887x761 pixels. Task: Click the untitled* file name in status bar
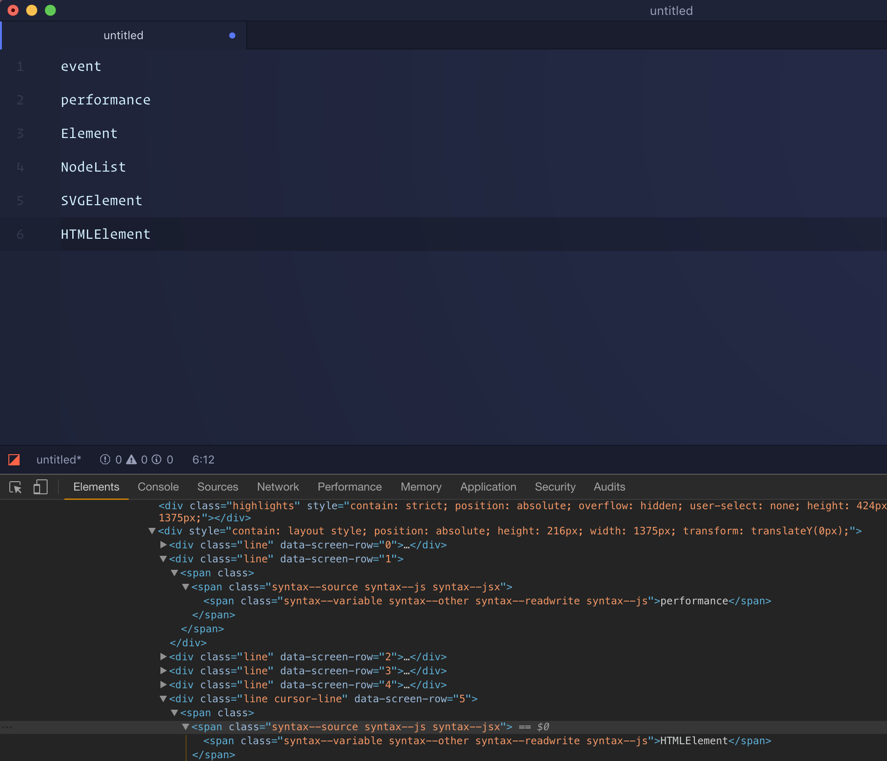click(59, 460)
